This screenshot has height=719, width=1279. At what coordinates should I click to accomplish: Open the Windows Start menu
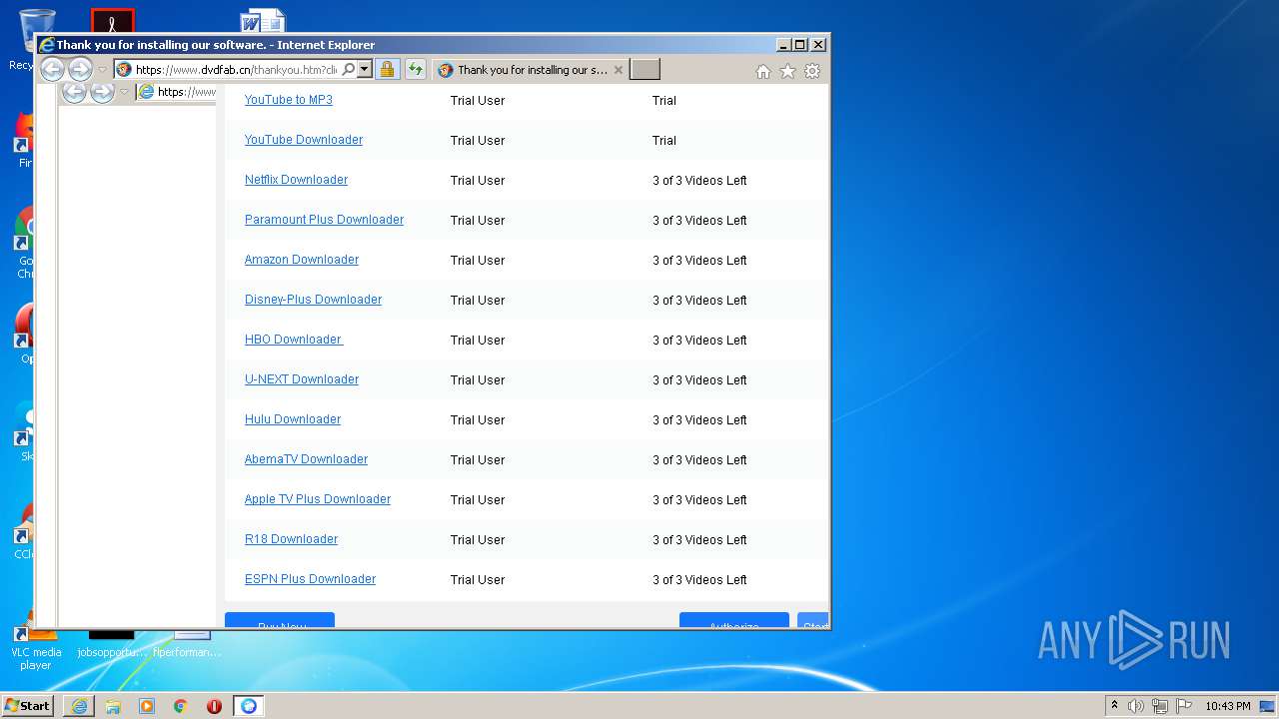[x=27, y=706]
